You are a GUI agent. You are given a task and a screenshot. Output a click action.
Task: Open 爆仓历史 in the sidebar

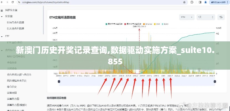(12, 87)
